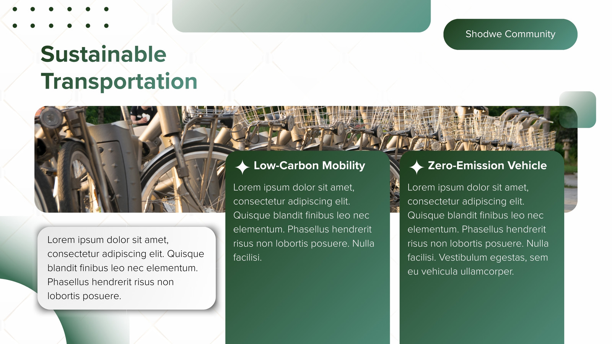Screen dimensions: 612x344
Task: Click the "Low-Carbon Mobility" heading
Action: point(309,166)
